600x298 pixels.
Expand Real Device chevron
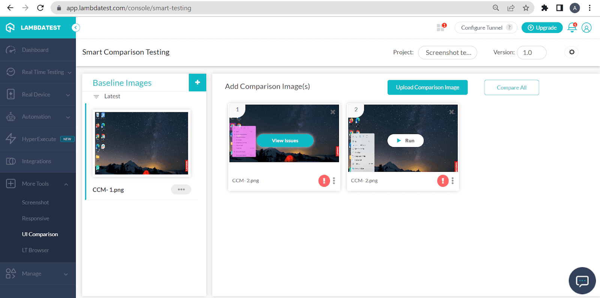click(68, 95)
